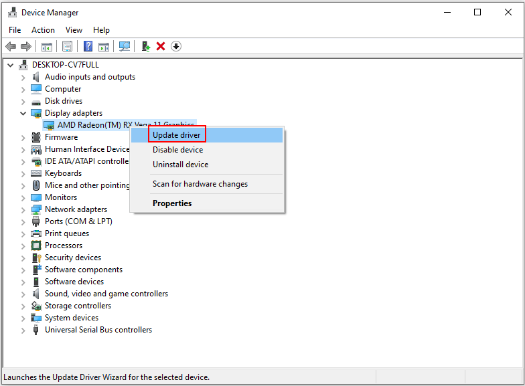This screenshot has height=386, width=525.
Task: Select IDE ATA/ATAPI controllers row
Action: (x=87, y=161)
